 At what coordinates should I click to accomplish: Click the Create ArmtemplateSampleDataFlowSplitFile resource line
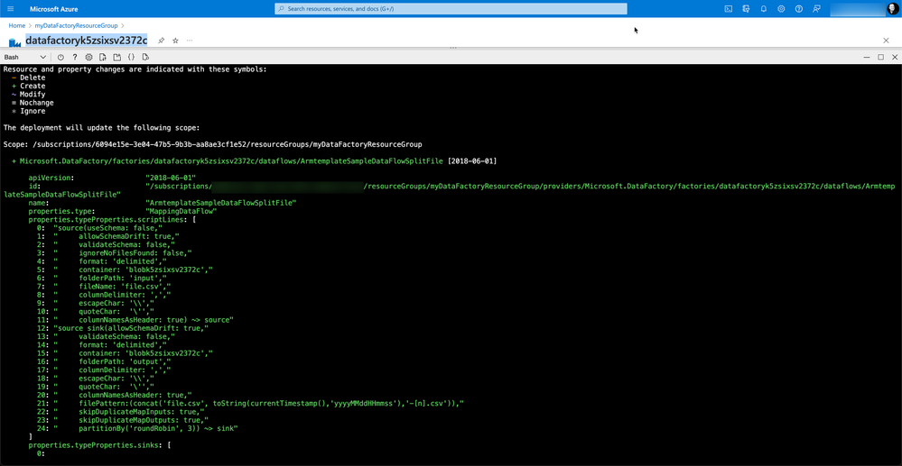pos(255,161)
